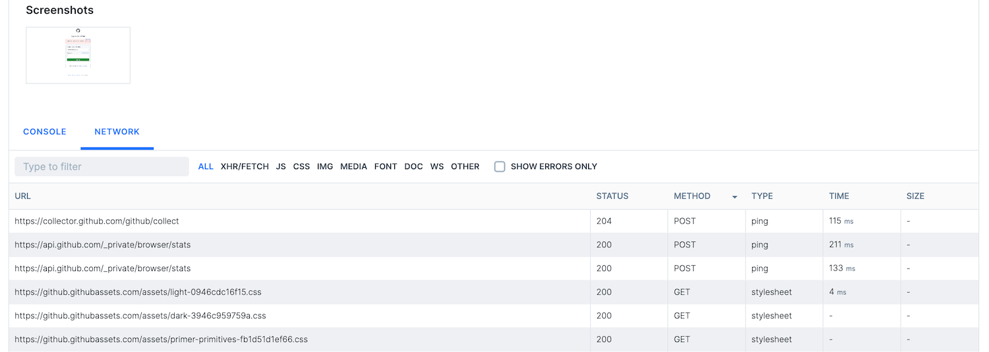
Task: Select the Network tab
Action: (117, 132)
